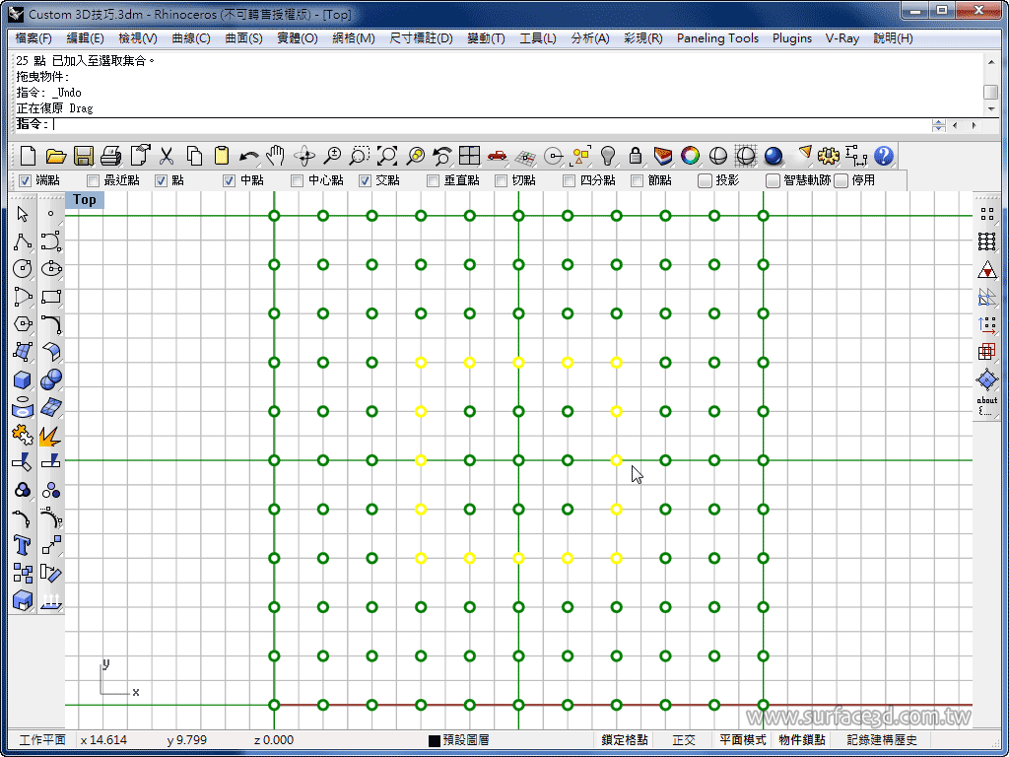Toggle 物件鎖點 in the status bar

(802, 740)
